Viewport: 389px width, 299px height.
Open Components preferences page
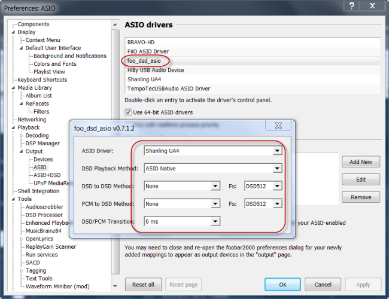tap(34, 25)
